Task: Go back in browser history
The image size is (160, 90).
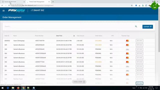Action: (x=2, y=5)
